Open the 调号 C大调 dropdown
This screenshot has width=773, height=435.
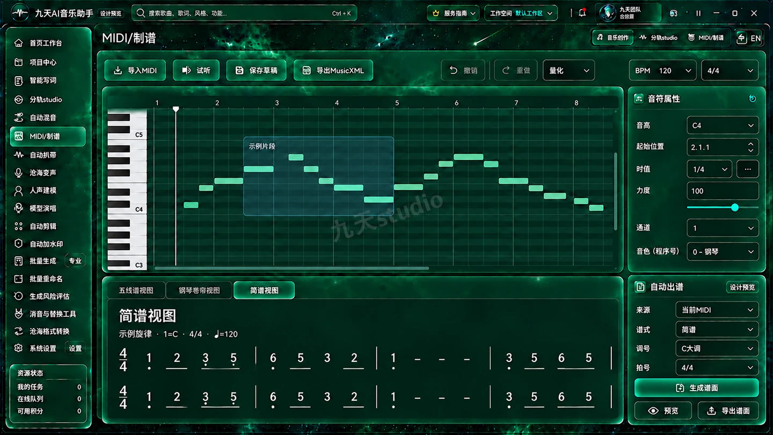[x=717, y=349]
